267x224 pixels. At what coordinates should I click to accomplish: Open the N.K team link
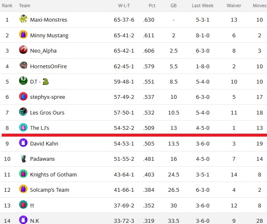pos(35,221)
